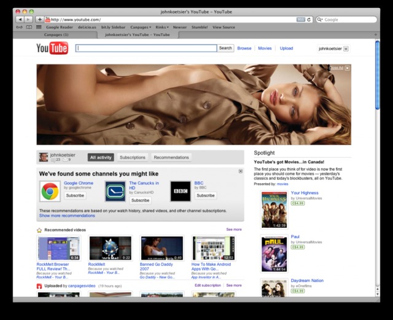Viewport: 393px width, 320px height.
Task: Open a new tab with the plus at tab bar end
Action: [375, 34]
